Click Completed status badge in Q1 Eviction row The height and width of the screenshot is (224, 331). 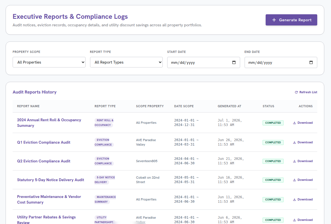[x=273, y=143]
